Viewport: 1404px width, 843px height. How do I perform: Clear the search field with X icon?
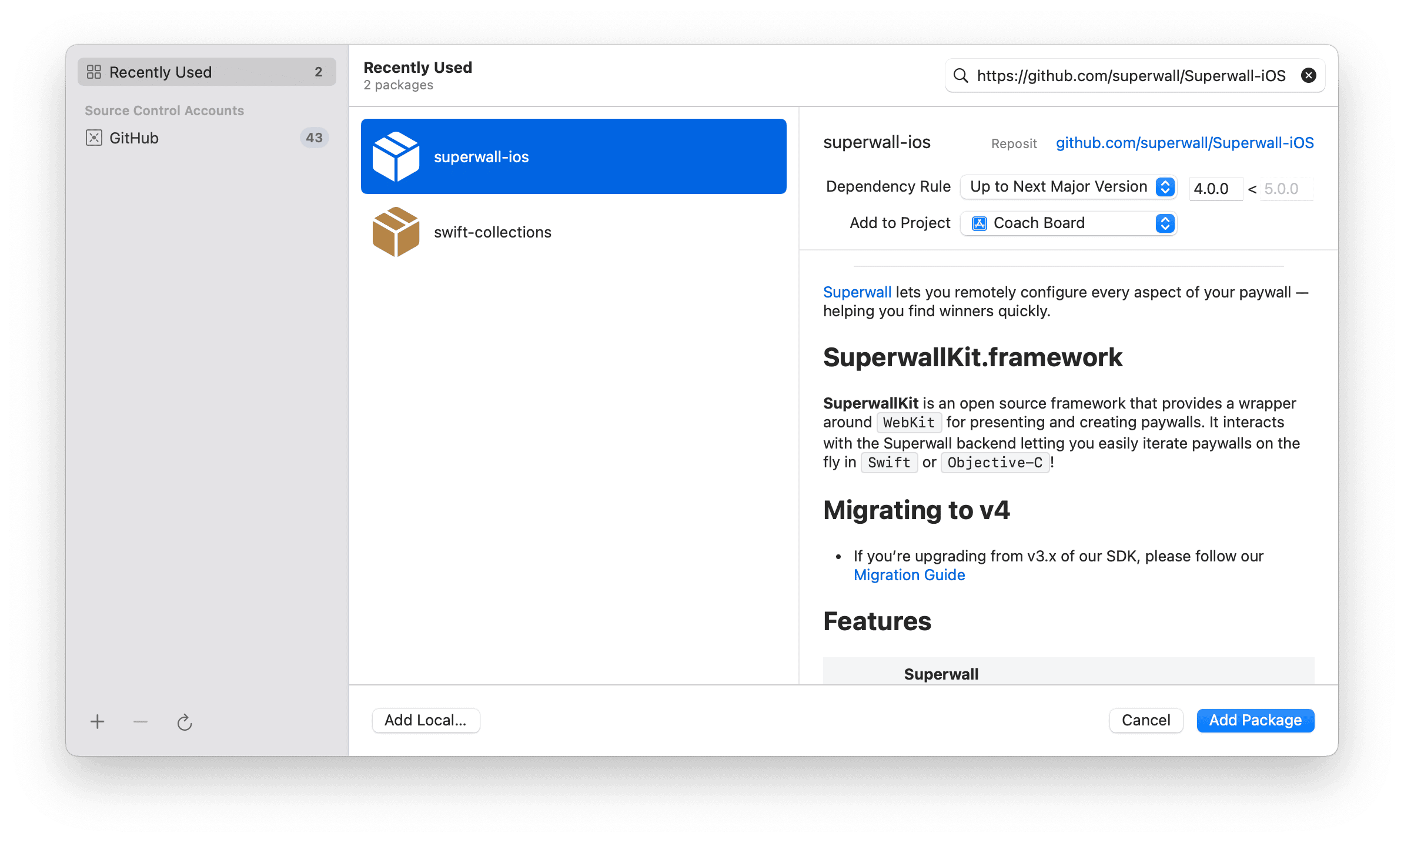click(x=1308, y=75)
